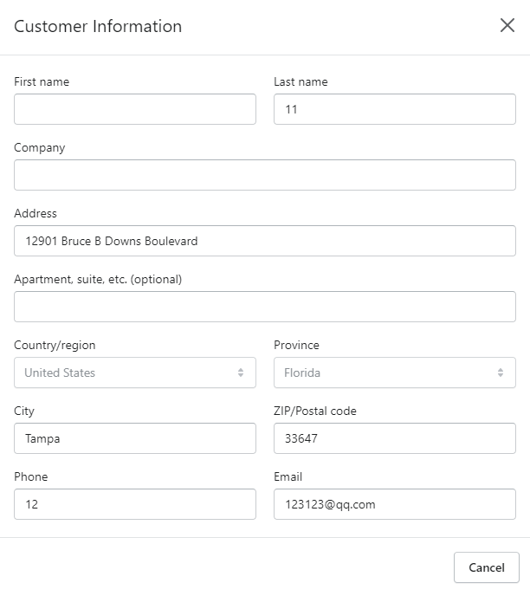Click the First name label text
This screenshot has height=596, width=530.
tap(42, 81)
